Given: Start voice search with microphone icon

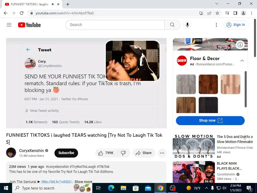Looking at the screenshot, I should [x=187, y=25].
